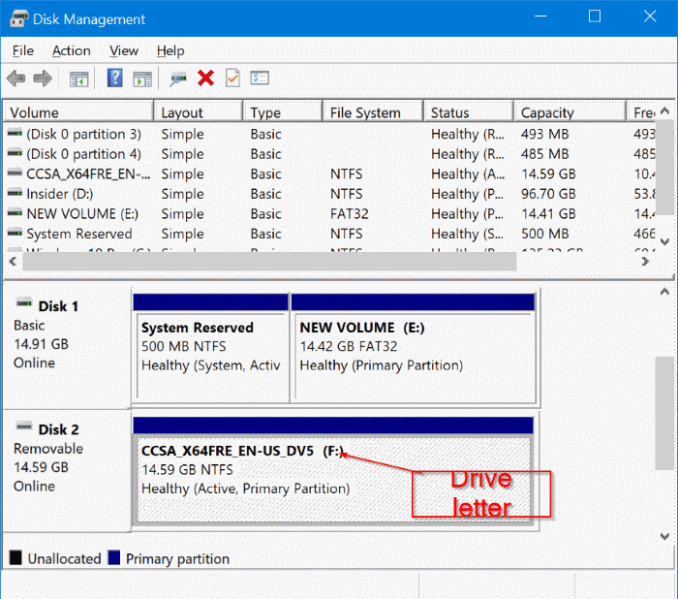
Task: Click disk view pane scroll down arrow
Action: click(664, 537)
